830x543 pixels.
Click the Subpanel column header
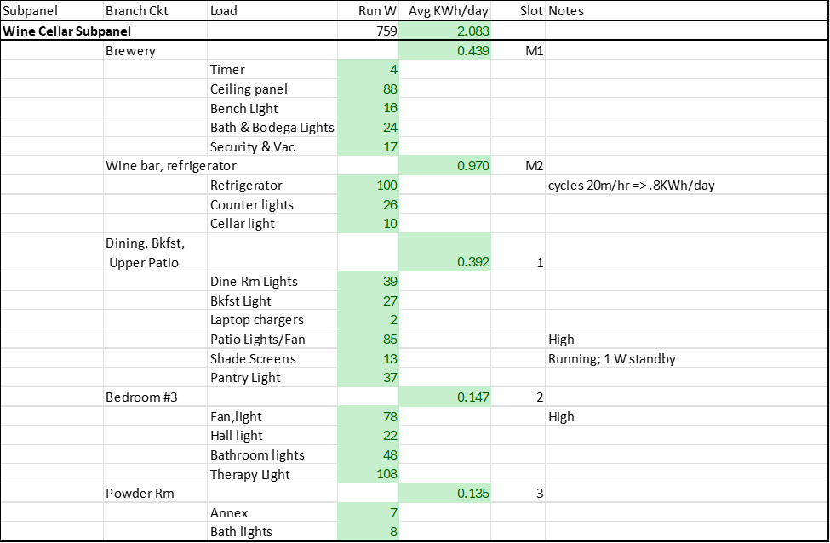tap(31, 11)
